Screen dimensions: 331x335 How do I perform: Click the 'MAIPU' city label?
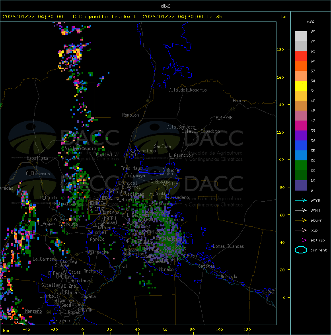[110, 218]
